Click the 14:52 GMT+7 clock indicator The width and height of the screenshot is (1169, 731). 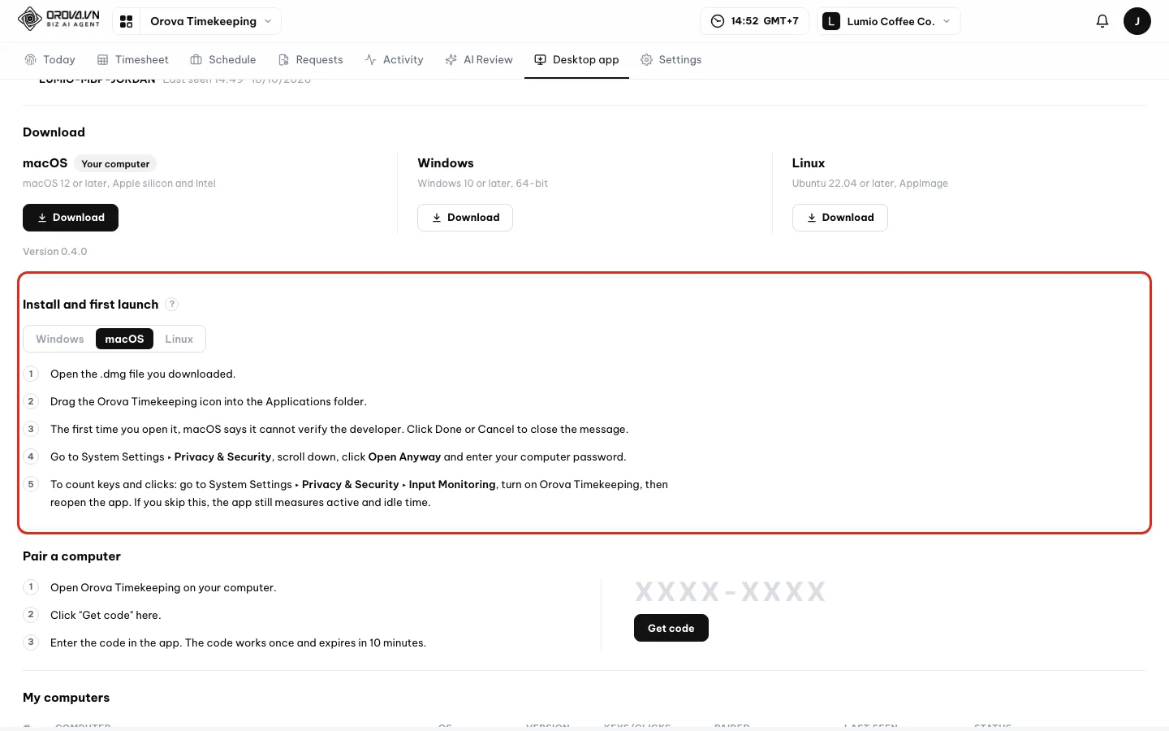[754, 21]
